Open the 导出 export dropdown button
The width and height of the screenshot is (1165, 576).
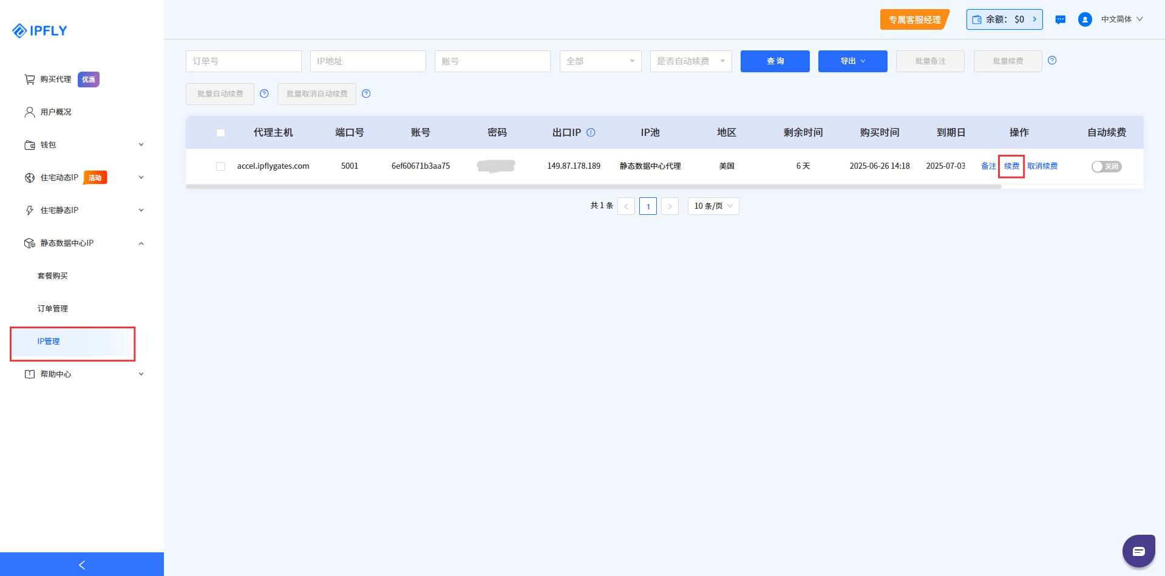(x=852, y=61)
